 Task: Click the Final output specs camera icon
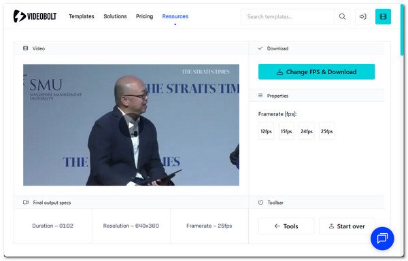26,203
